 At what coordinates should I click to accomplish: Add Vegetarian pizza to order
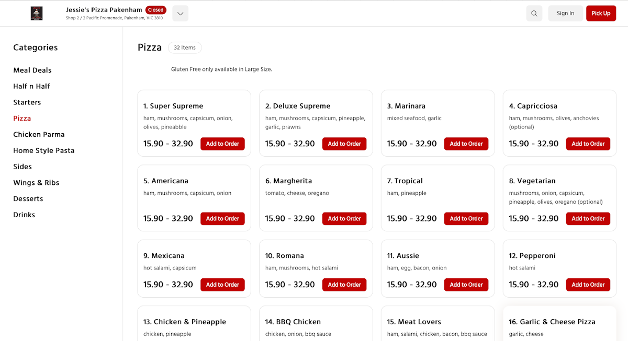[588, 219]
